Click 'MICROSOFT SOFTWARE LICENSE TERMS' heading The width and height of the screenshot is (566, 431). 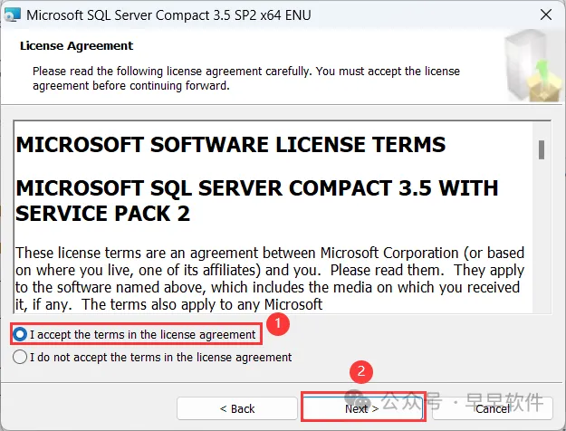tap(231, 145)
